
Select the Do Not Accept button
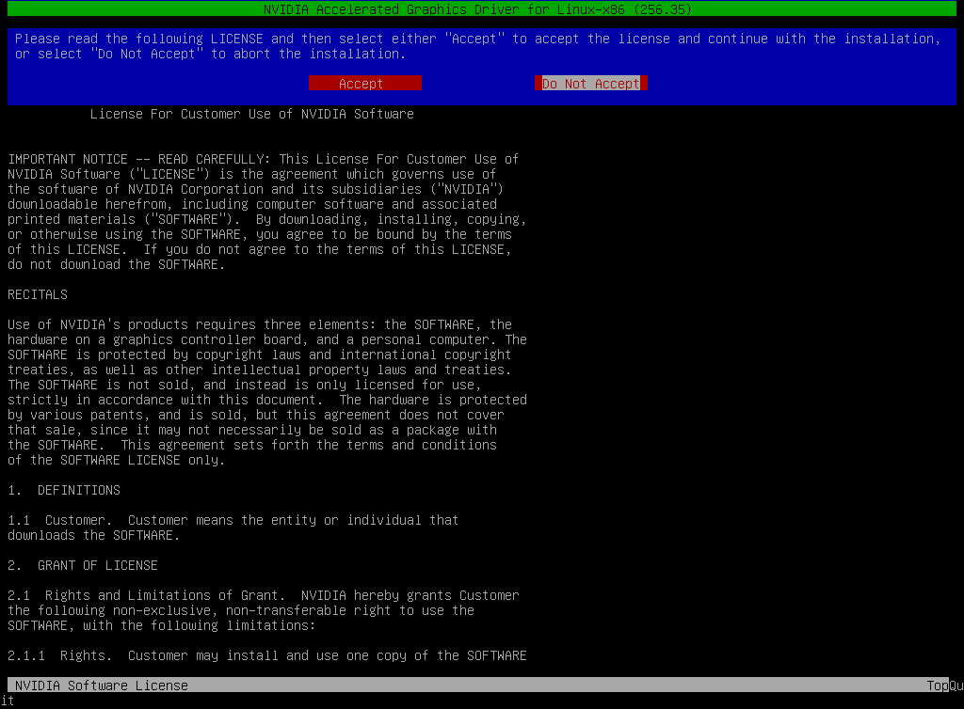tap(591, 84)
